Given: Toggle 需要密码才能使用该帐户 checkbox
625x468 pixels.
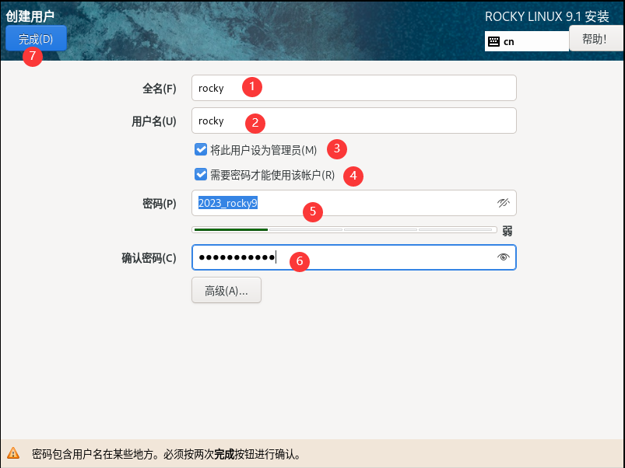Looking at the screenshot, I should (201, 175).
